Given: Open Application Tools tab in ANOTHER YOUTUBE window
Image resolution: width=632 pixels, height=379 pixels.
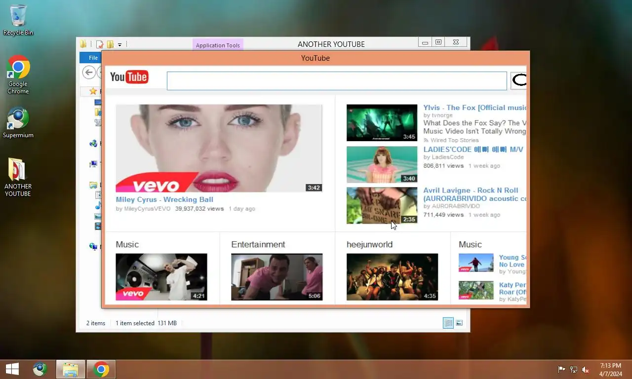Looking at the screenshot, I should 218,45.
